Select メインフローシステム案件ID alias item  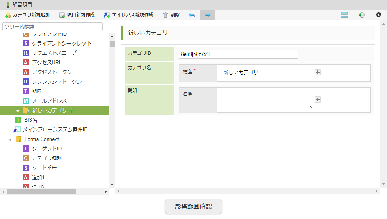click(55, 129)
